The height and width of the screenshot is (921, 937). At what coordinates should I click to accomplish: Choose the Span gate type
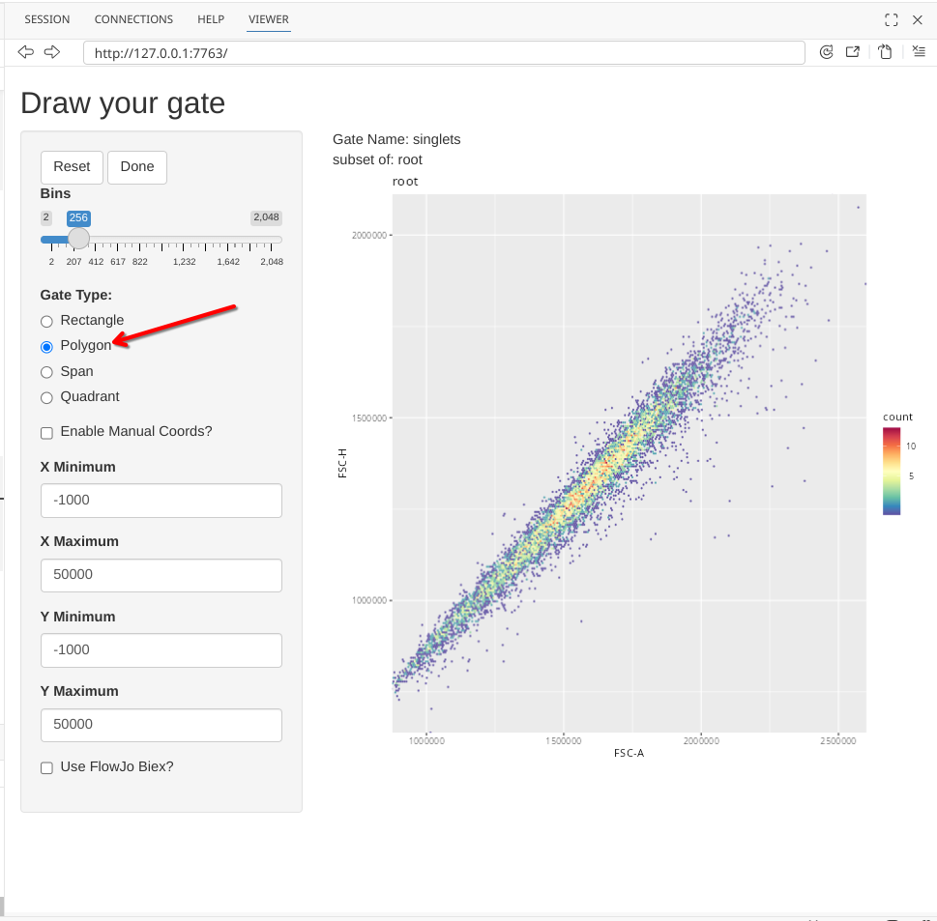(x=46, y=372)
